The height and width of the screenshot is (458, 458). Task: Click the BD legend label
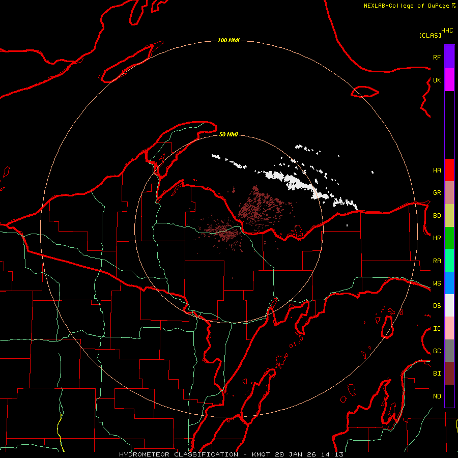coord(437,216)
